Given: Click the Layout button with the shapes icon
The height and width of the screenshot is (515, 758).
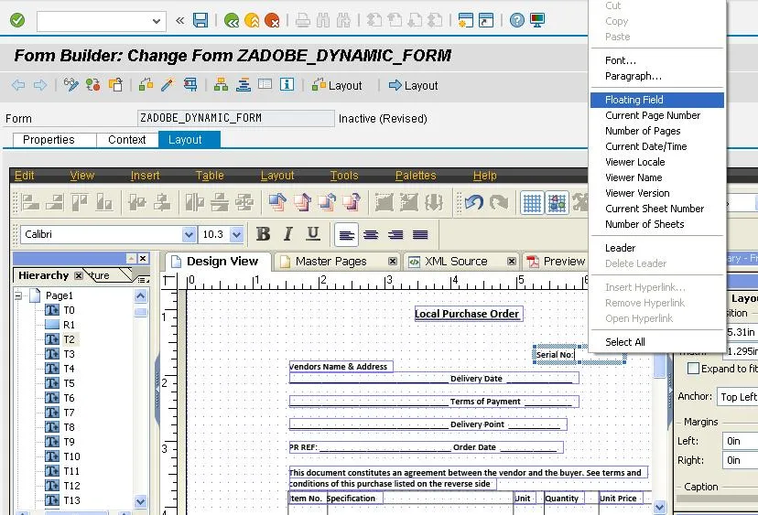Looking at the screenshot, I should point(337,85).
